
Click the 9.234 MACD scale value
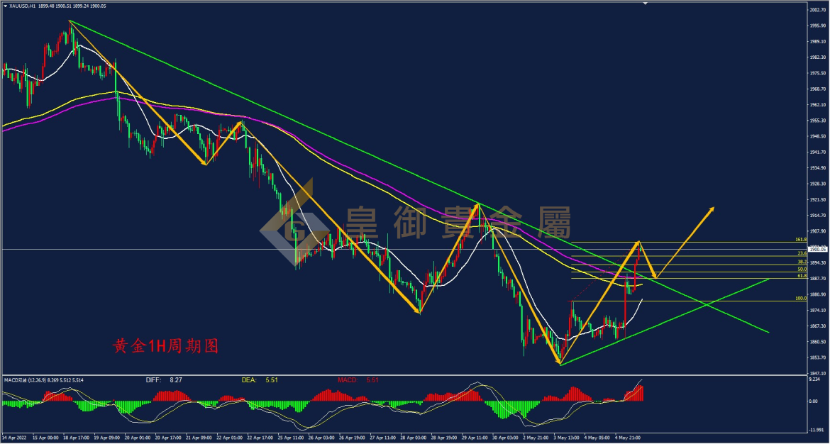tap(816, 379)
